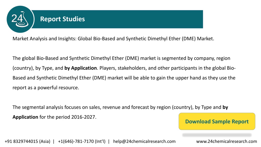Image resolution: width=261 pixels, height=147 pixels.
Task: Click the Report Studies header banner
Action: pyautogui.click(x=117, y=19)
